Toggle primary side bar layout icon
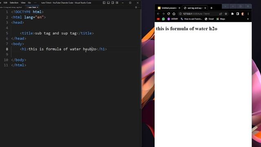Viewport: 261px width, 147px height. 104,3
